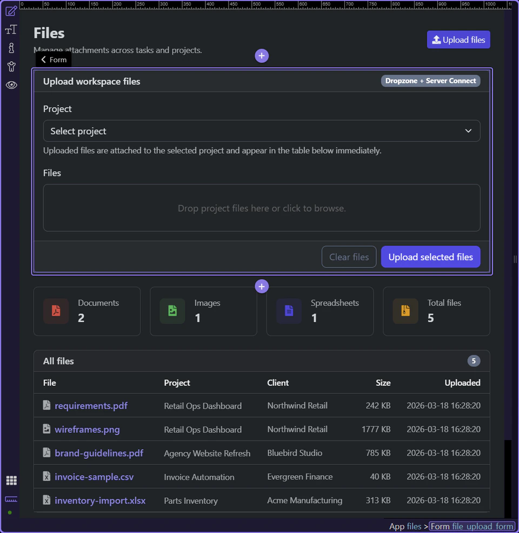Open the Select project dropdown
The width and height of the screenshot is (519, 533).
pyautogui.click(x=262, y=131)
